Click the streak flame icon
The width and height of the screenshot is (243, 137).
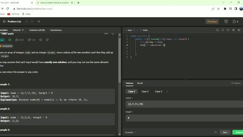coord(234,22)
